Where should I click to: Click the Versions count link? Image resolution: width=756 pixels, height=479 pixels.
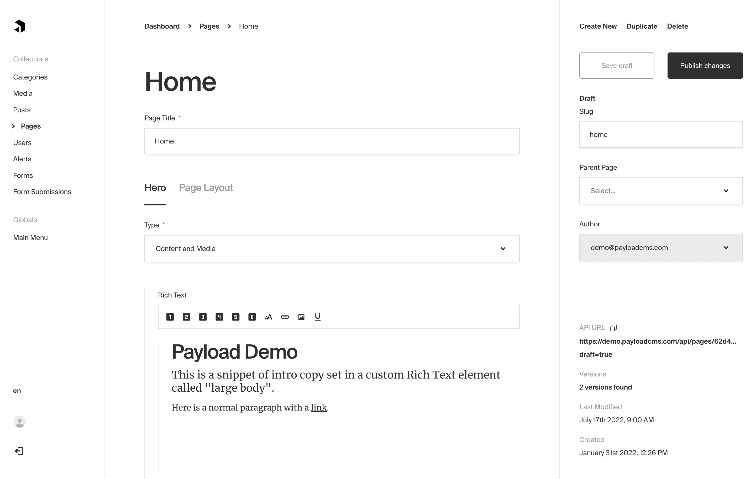coord(605,386)
